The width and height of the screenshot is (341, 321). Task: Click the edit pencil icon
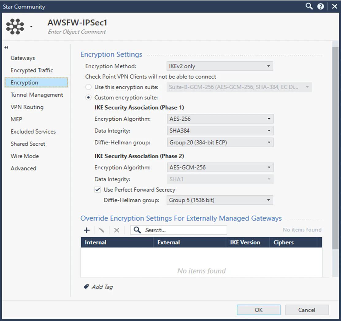tap(102, 230)
